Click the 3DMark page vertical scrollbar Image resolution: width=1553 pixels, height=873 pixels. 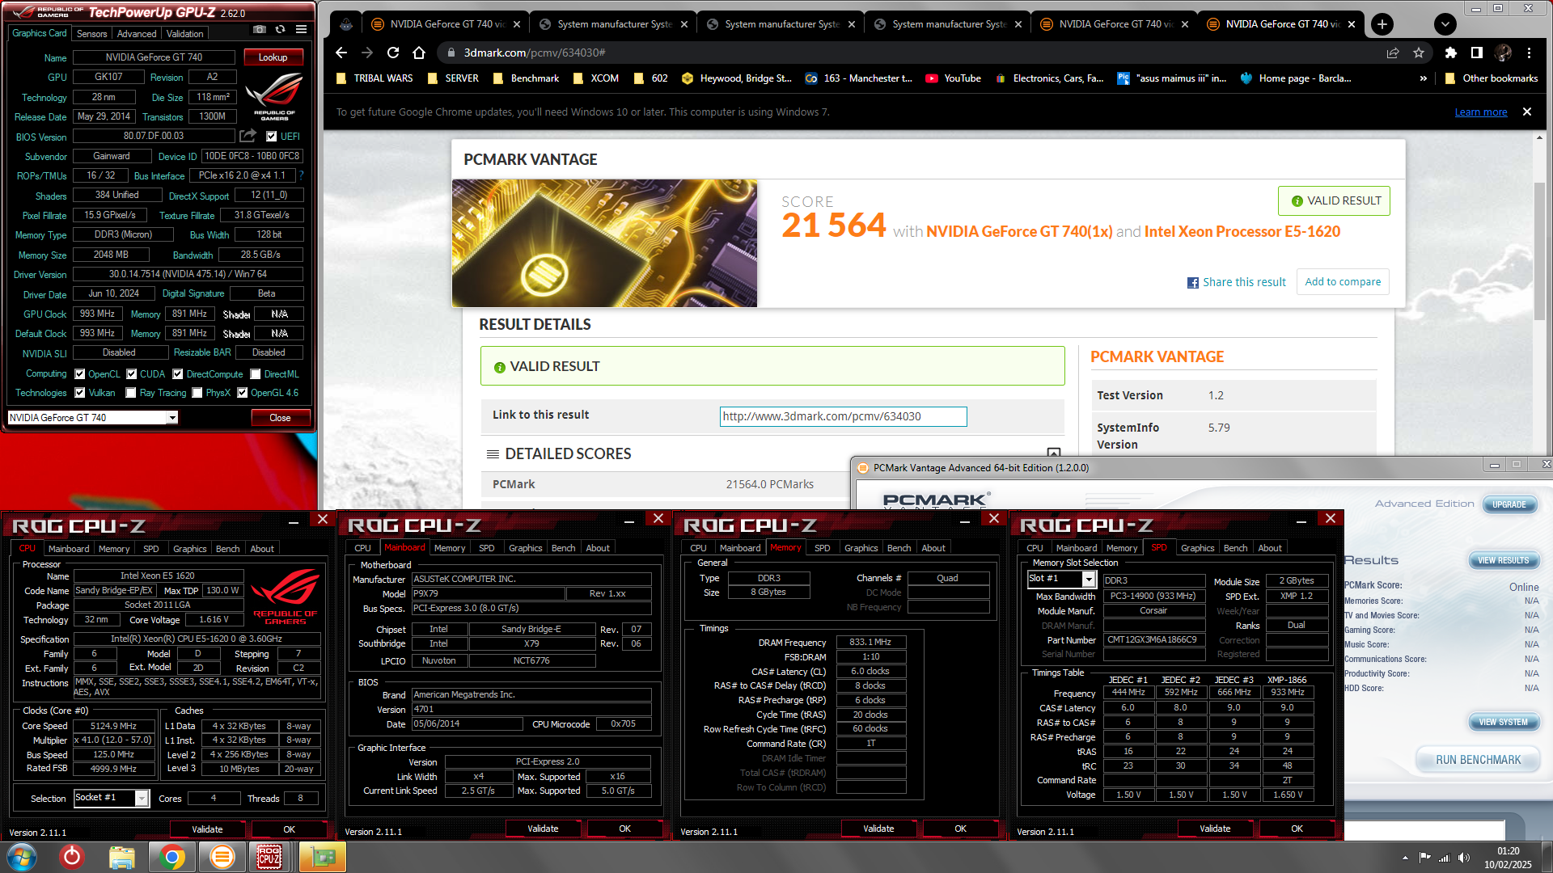1539,251
